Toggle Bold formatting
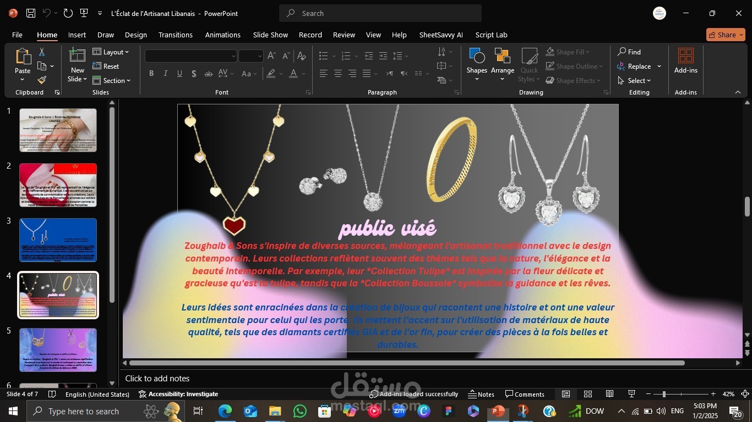Screen dimensions: 752x422 pyautogui.click(x=151, y=74)
